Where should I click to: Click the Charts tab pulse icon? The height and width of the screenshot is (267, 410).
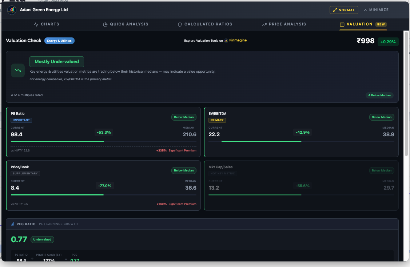click(x=36, y=24)
